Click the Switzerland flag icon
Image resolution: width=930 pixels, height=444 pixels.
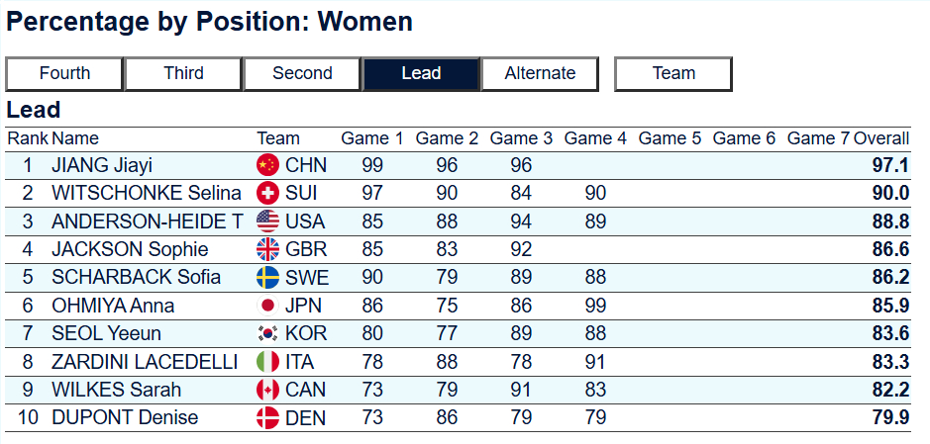point(267,193)
